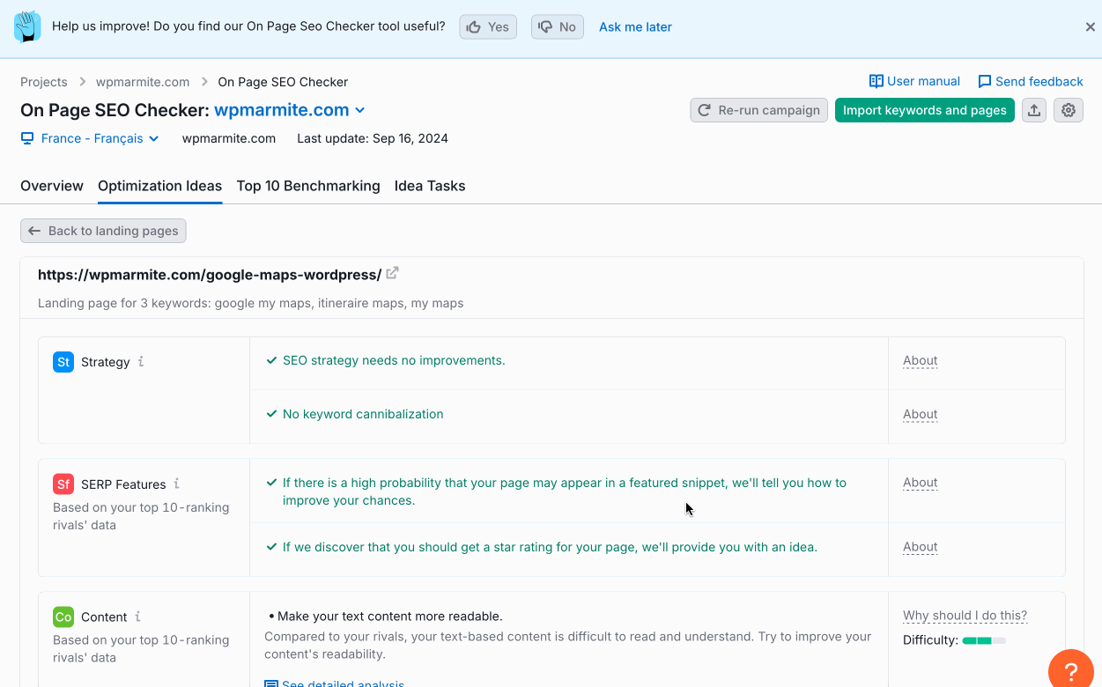1102x687 pixels.
Task: Click info icon next to SERP Features
Action: click(176, 484)
